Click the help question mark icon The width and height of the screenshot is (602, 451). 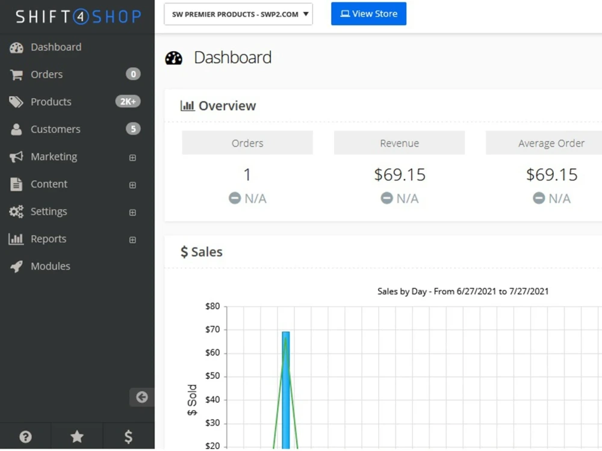click(25, 437)
